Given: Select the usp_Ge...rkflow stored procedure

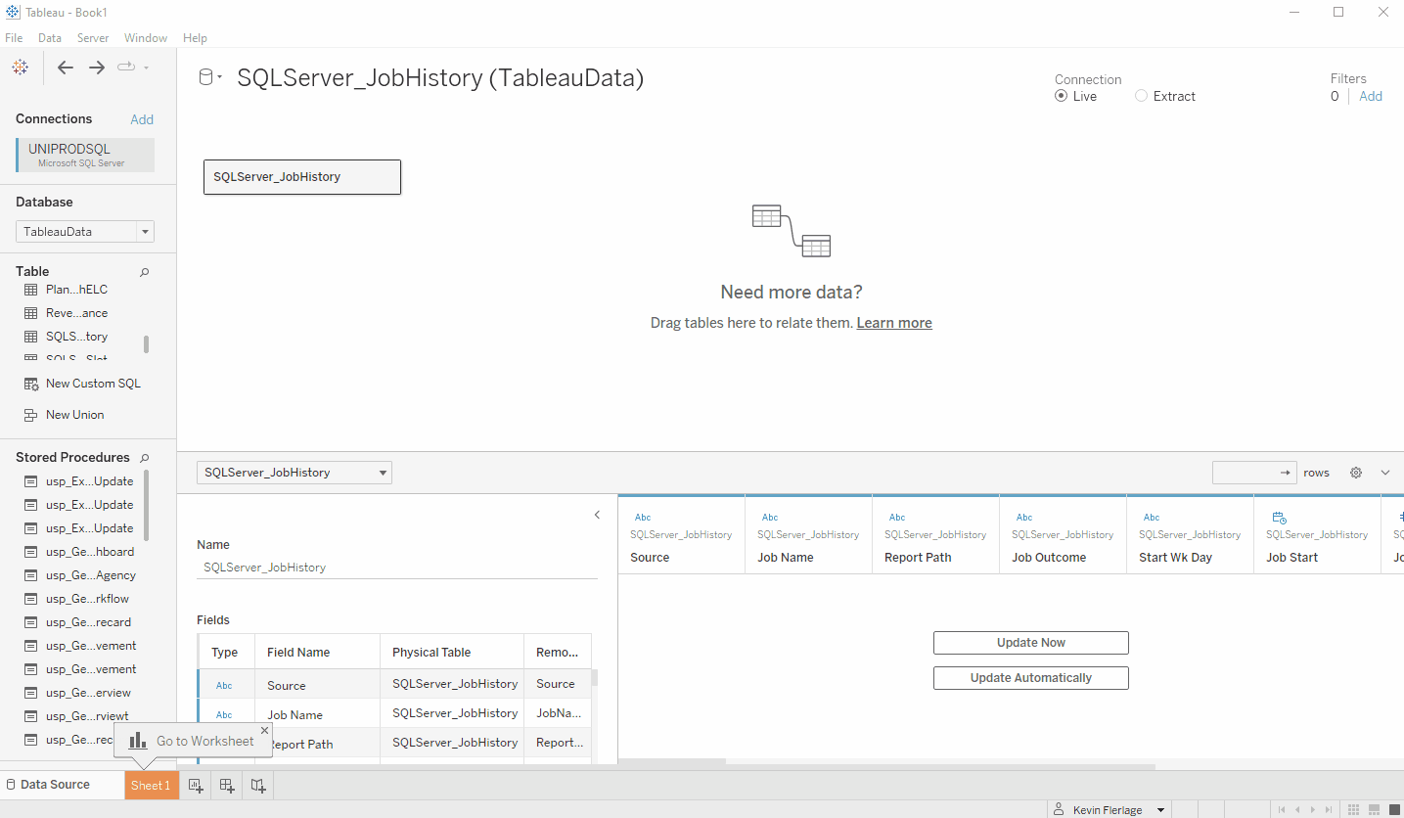Looking at the screenshot, I should pos(76,599).
